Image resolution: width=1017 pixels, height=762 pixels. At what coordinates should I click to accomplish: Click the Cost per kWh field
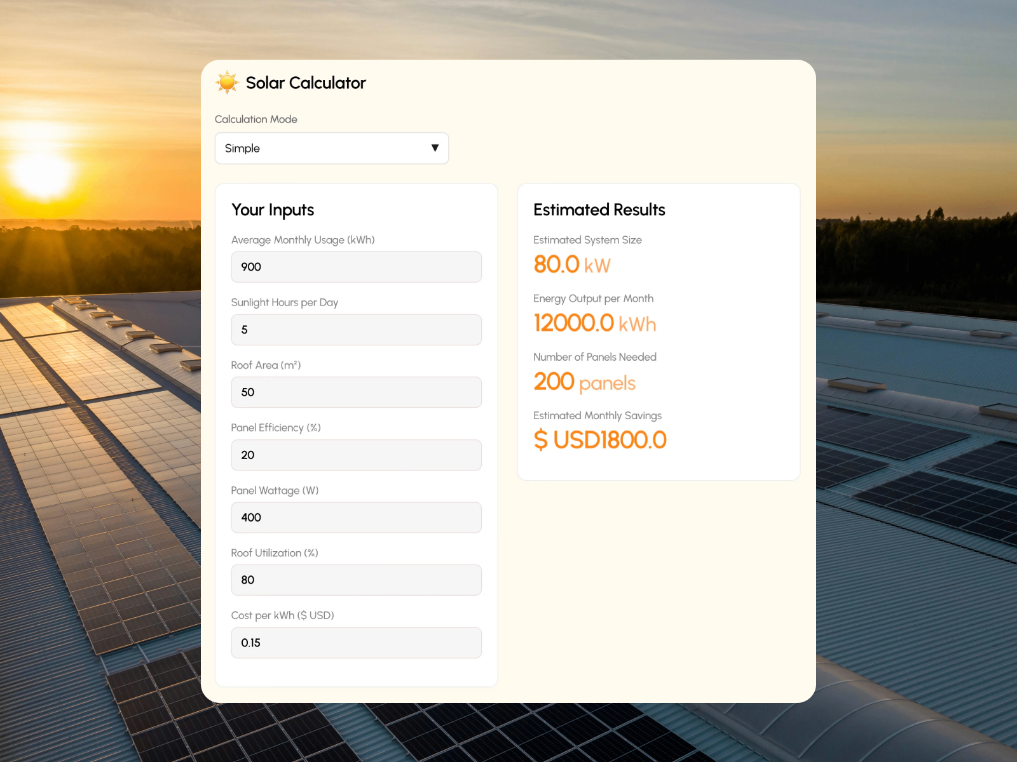(x=356, y=643)
